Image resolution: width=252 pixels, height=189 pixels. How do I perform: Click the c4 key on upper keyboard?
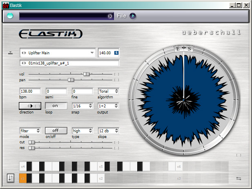[x=22, y=167]
